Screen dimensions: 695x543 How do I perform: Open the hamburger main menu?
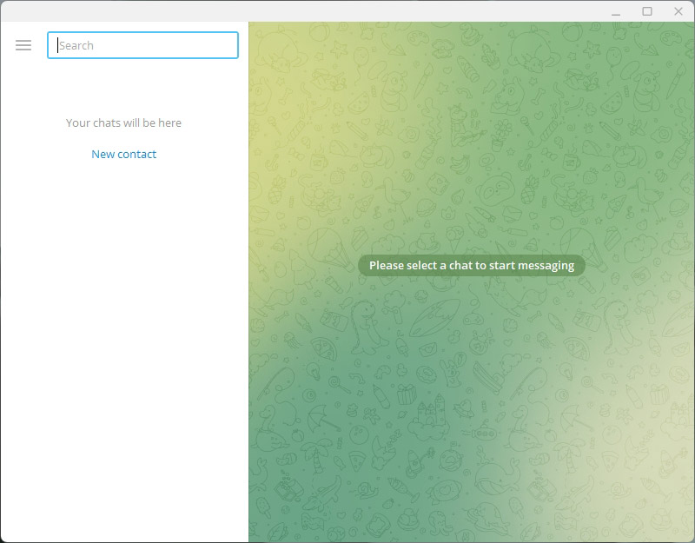tap(23, 45)
